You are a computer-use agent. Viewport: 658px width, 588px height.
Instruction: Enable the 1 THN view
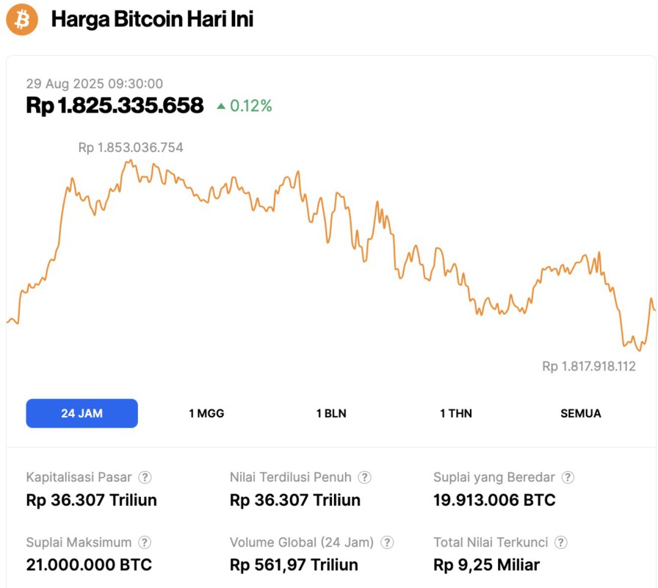click(455, 413)
